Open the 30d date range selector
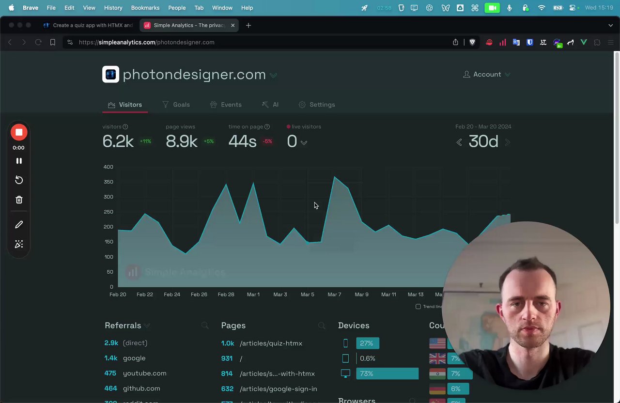 click(x=483, y=141)
